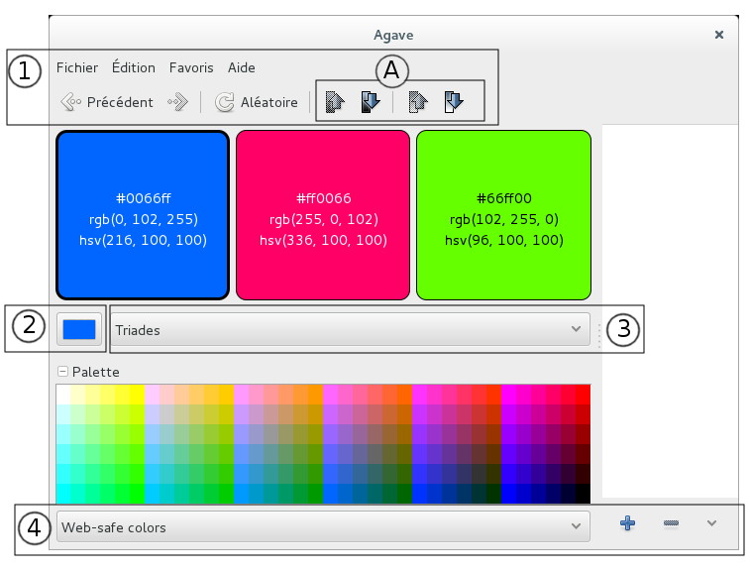Open the Fichier menu

tap(77, 68)
